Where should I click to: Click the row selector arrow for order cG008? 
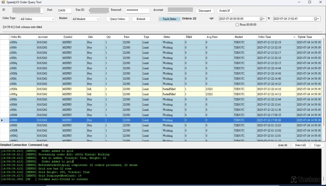click(3, 120)
